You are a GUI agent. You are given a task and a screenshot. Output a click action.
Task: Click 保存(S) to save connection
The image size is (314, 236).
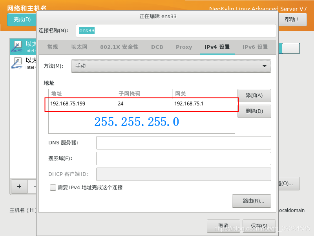tap(259, 226)
